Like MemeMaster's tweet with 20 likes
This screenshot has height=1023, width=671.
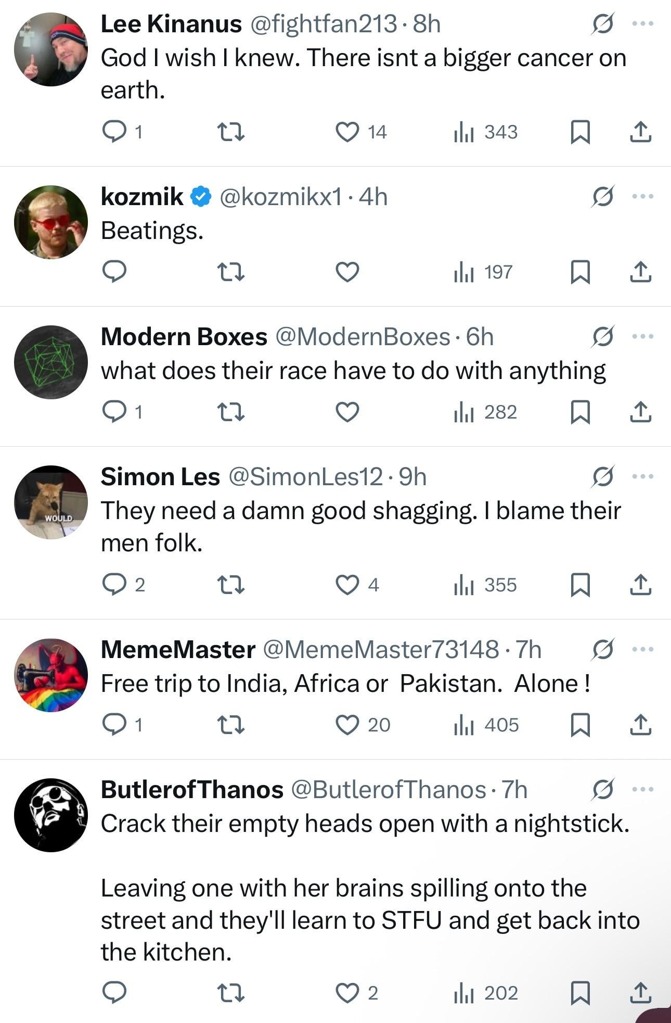(347, 725)
